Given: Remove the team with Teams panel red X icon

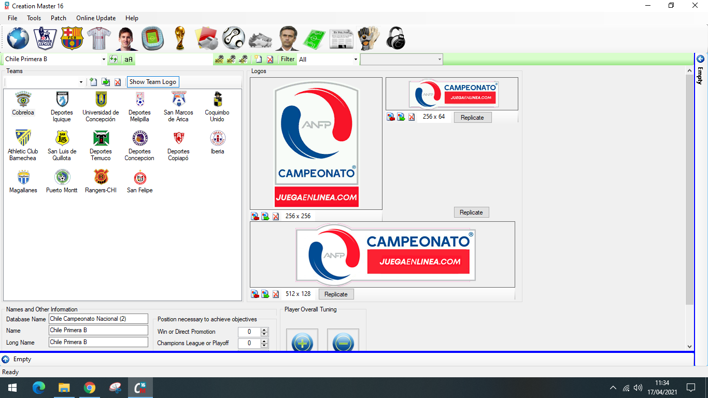Looking at the screenshot, I should pyautogui.click(x=118, y=82).
